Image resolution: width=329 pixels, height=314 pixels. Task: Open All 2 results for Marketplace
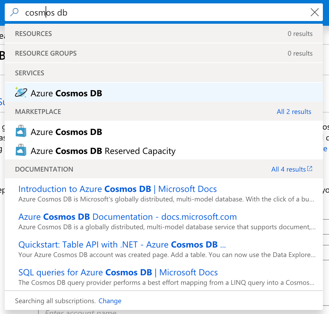coord(294,112)
